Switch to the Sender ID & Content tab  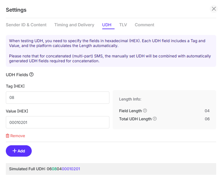26,25
